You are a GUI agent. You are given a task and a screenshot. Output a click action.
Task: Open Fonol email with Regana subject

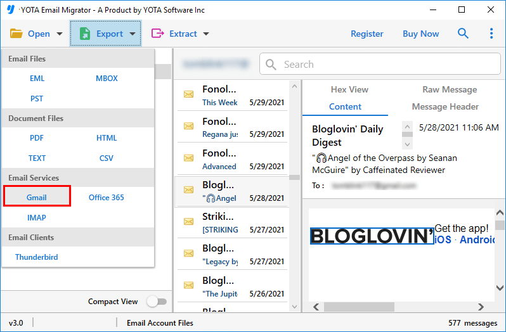[x=232, y=127]
